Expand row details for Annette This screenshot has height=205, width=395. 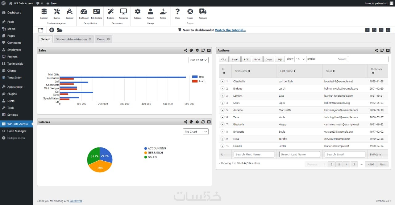pos(222,110)
